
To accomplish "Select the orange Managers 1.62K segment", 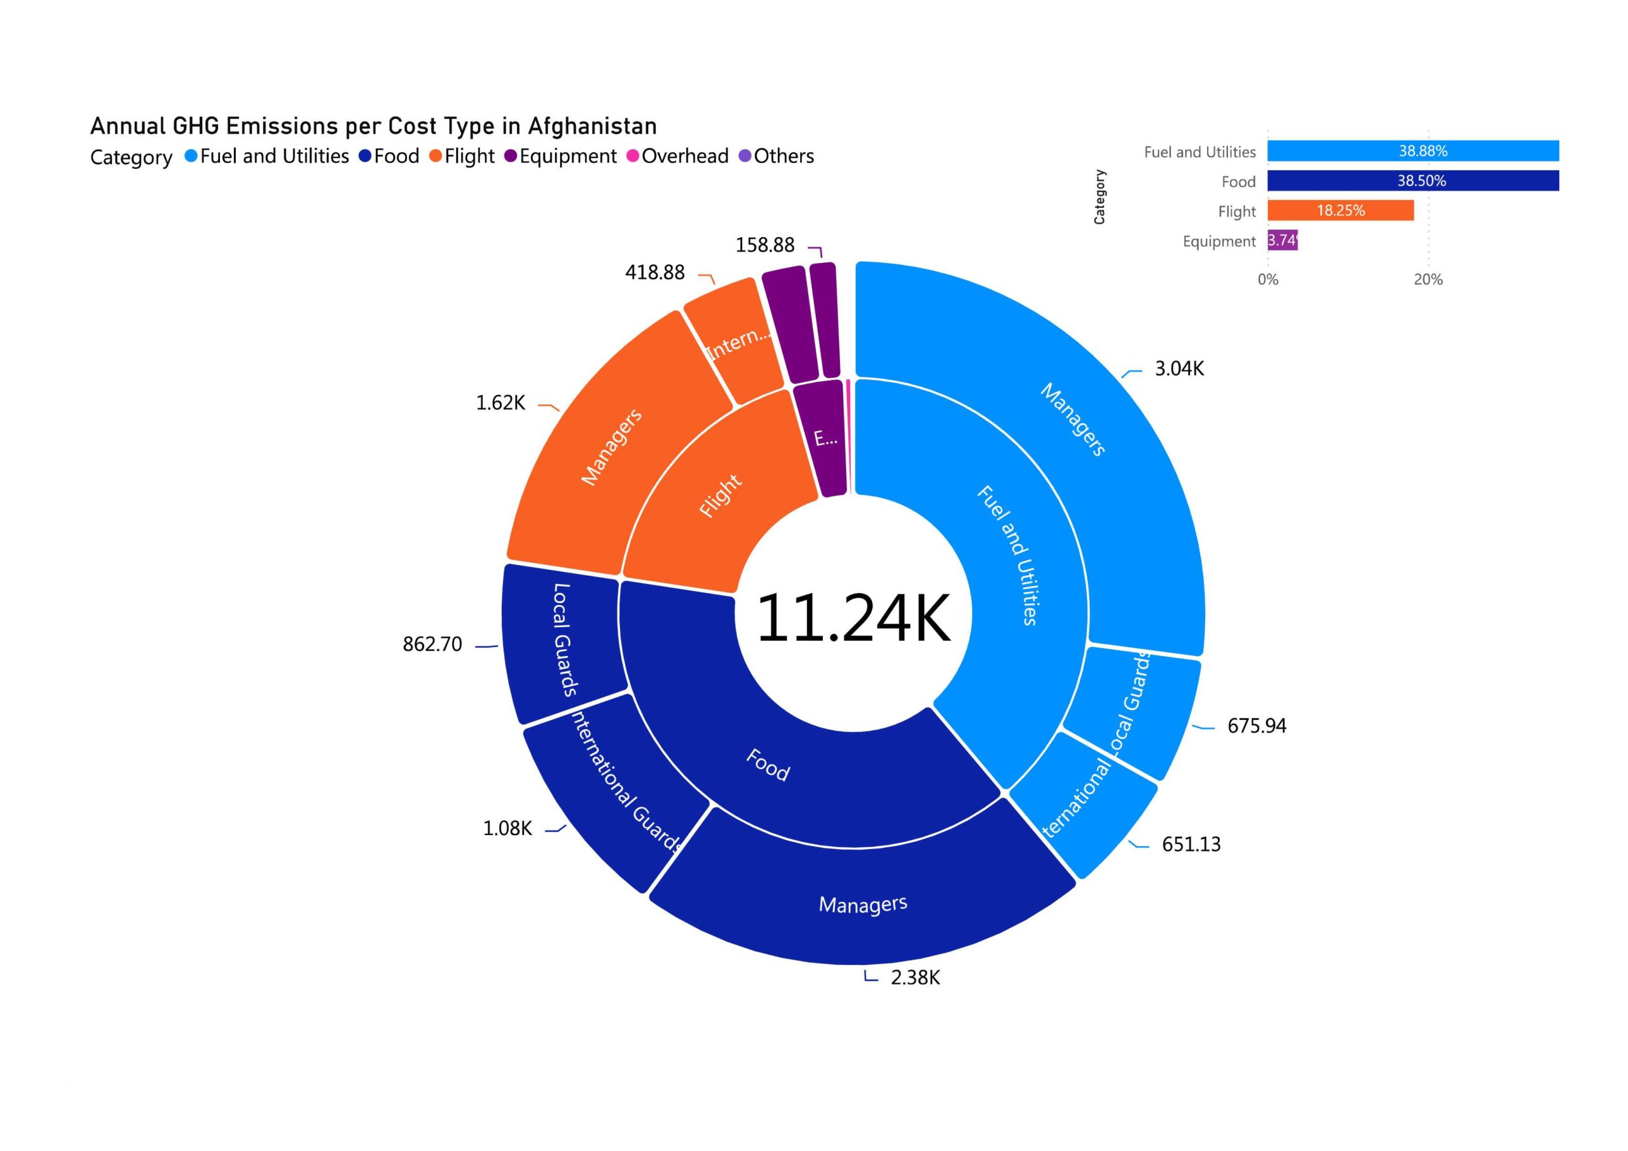I will (x=610, y=447).
